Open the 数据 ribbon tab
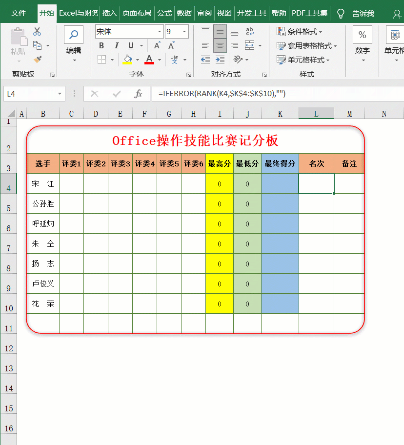The width and height of the screenshot is (404, 445). pos(183,13)
